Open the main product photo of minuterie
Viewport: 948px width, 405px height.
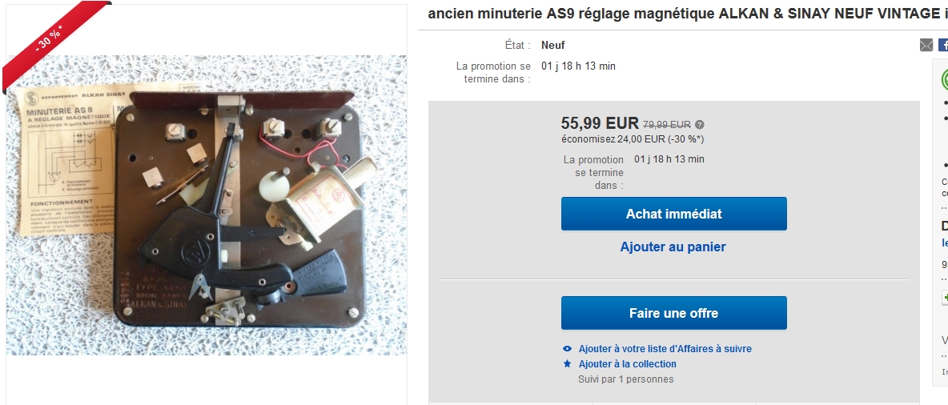tap(206, 206)
